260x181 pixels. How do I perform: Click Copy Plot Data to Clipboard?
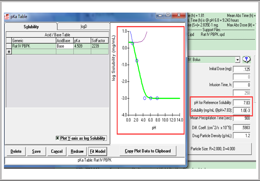148,151
